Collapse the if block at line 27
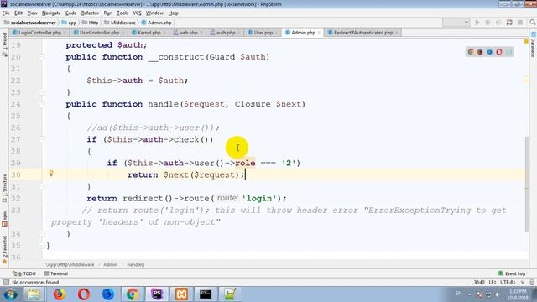This screenshot has width=537, height=302. (x=42, y=139)
